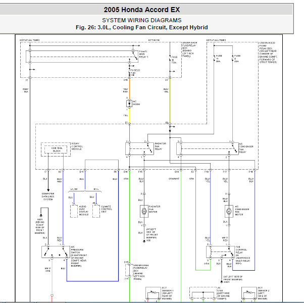Click the 'Climate Control Unit' label
This screenshot has height=303, width=304.
point(107,209)
